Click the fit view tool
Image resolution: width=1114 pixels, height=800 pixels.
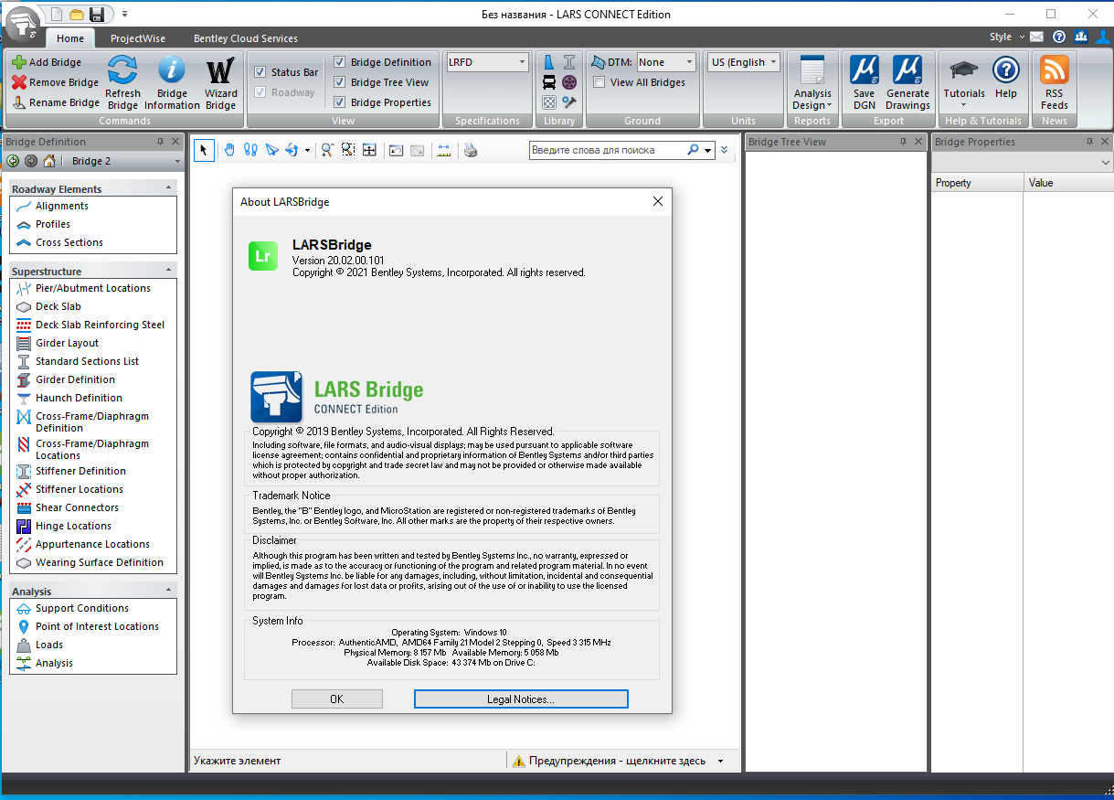[x=369, y=150]
